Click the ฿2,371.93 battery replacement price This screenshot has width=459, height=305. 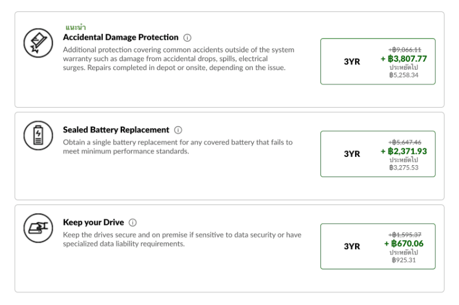[404, 152]
